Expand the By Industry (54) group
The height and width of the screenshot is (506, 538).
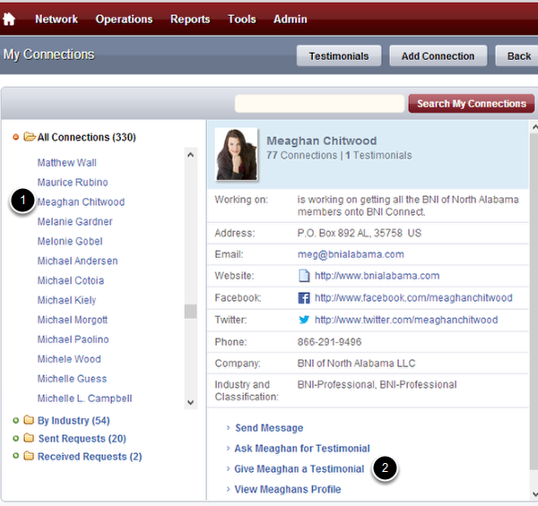point(16,420)
